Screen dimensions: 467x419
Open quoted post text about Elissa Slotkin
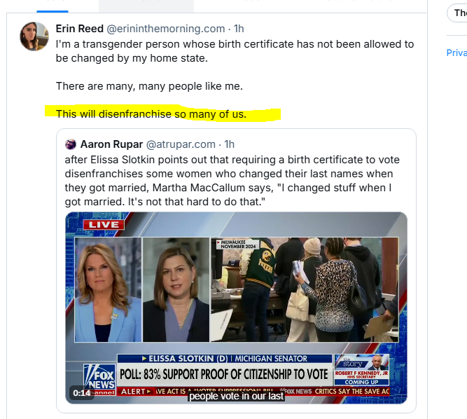[232, 181]
